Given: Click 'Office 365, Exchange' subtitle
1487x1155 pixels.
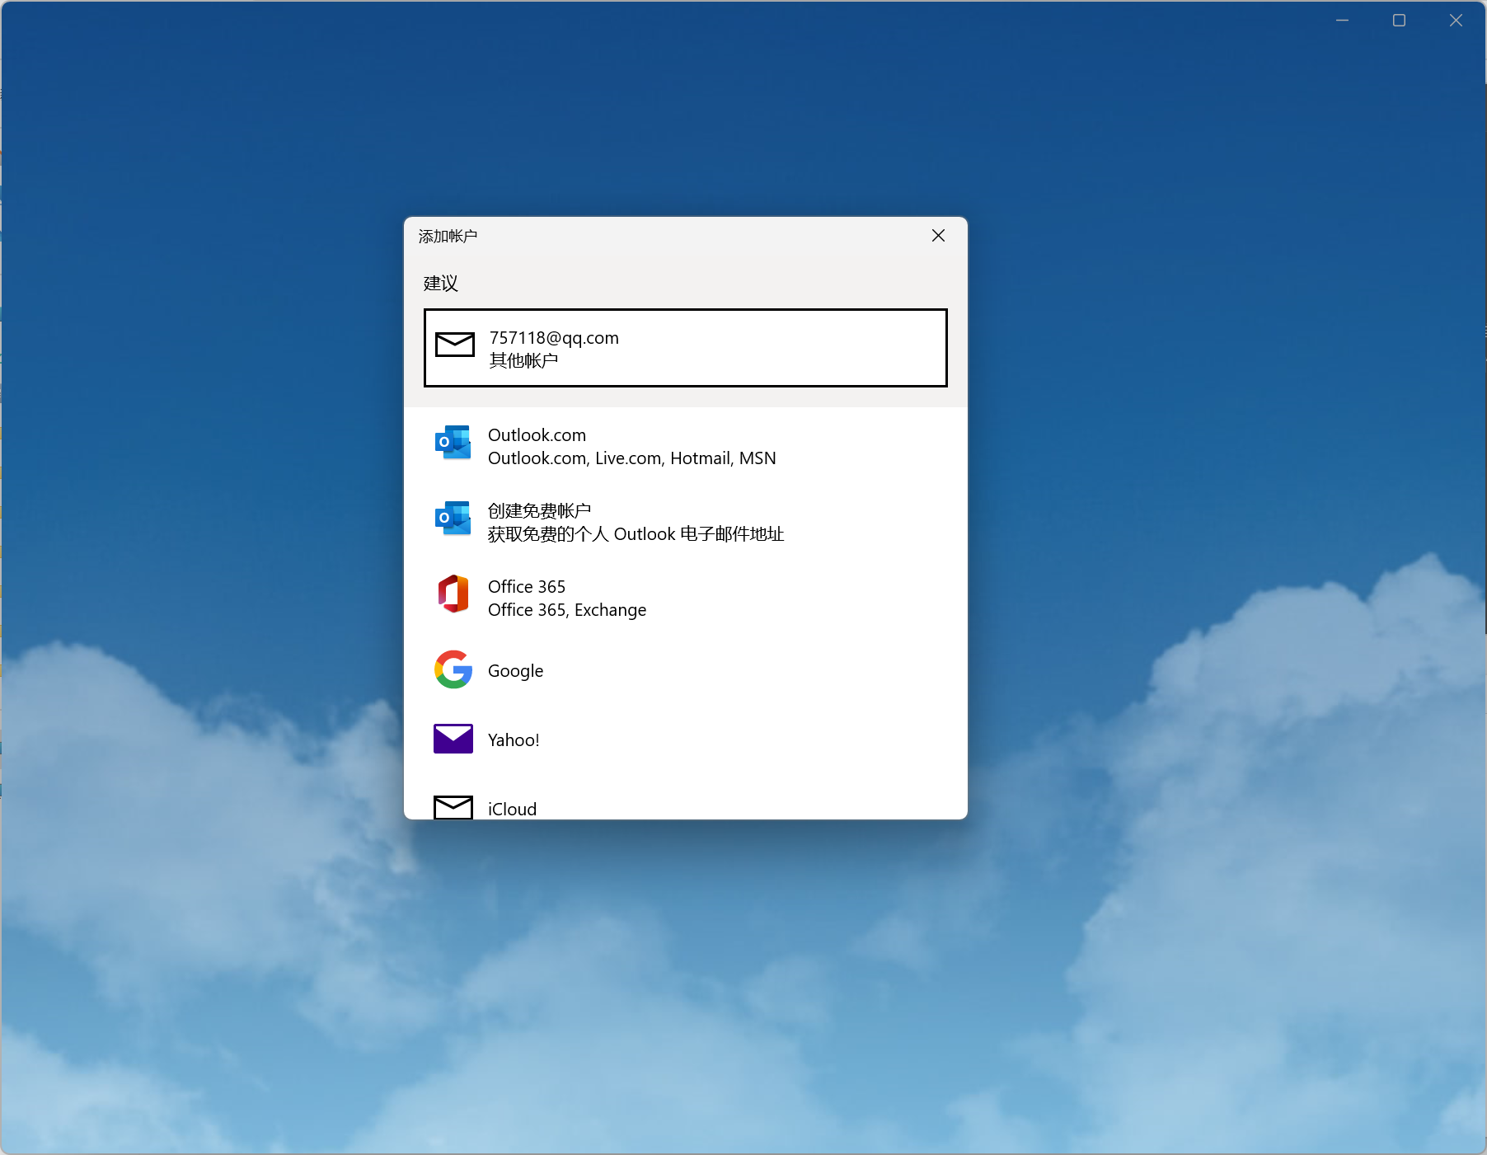Looking at the screenshot, I should [x=566, y=610].
